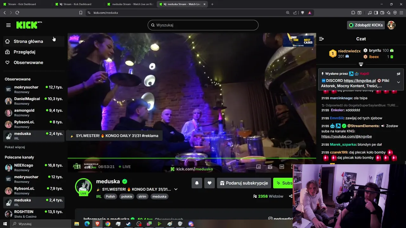Screen dimensions: 406x228
Task: Expand the stream title chevron
Action: [x=176, y=189]
